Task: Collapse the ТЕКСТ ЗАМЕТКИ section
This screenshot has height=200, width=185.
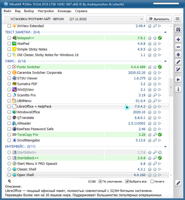Action: point(165,32)
